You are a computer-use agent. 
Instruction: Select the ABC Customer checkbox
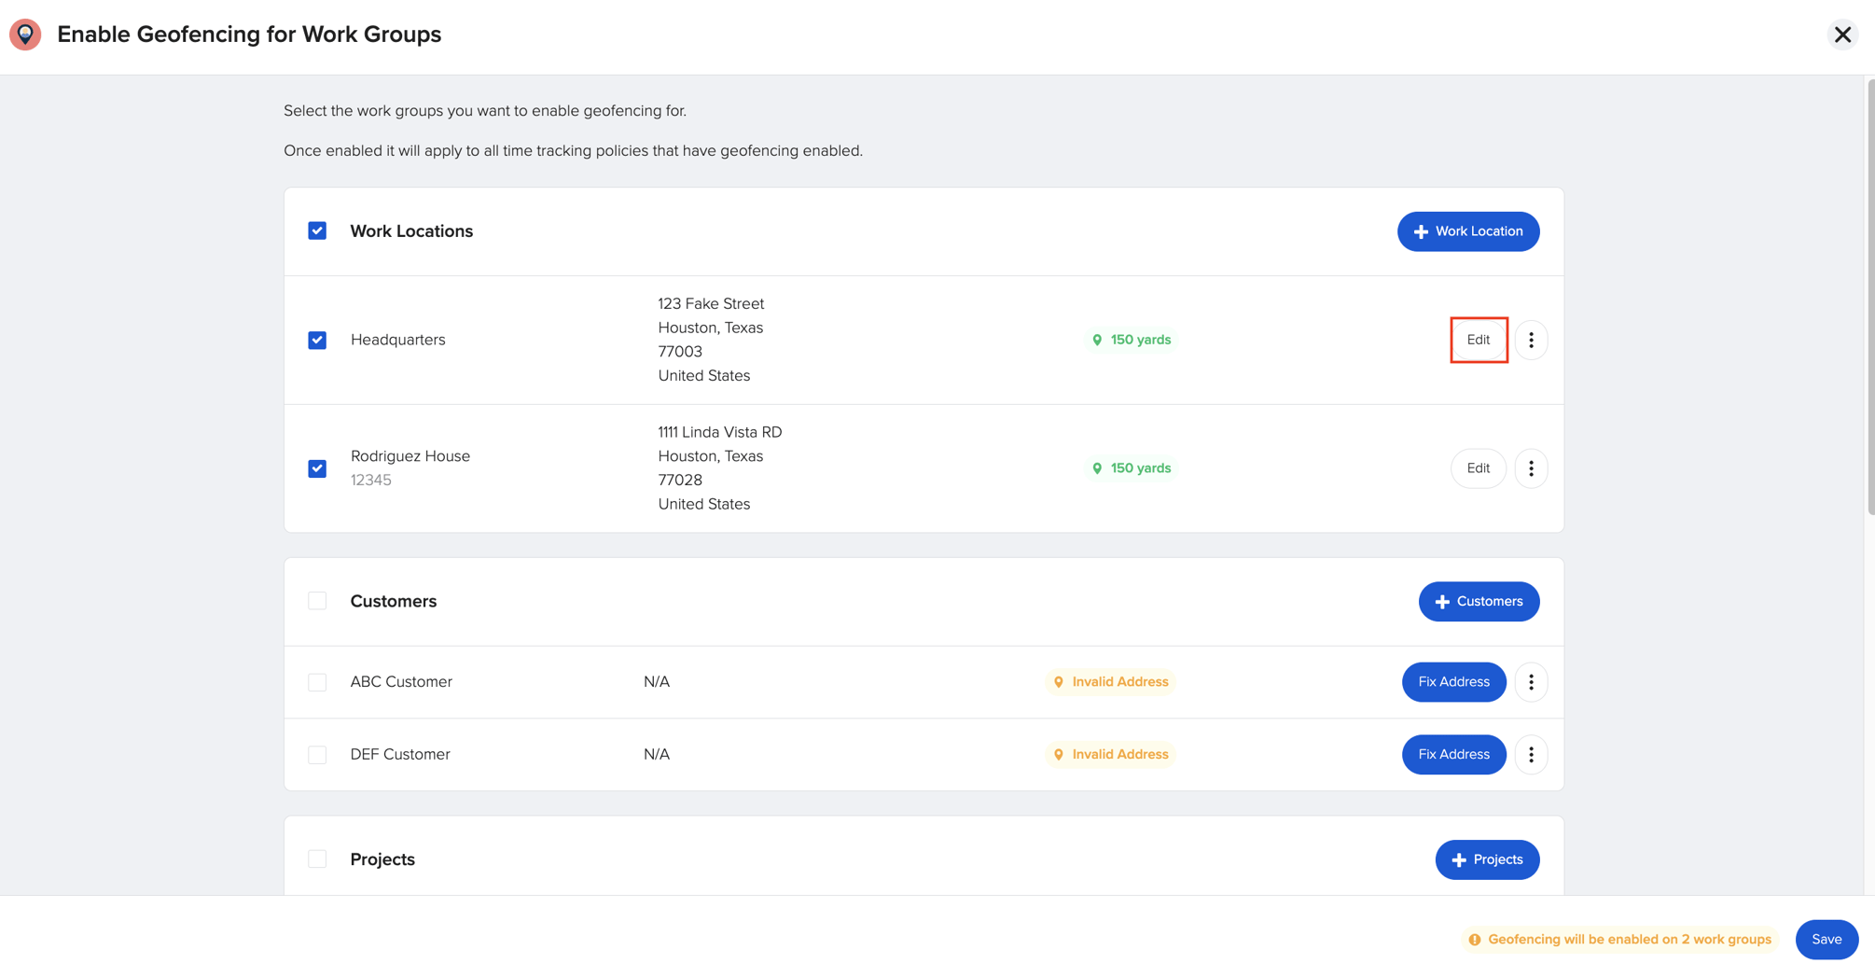(x=317, y=682)
